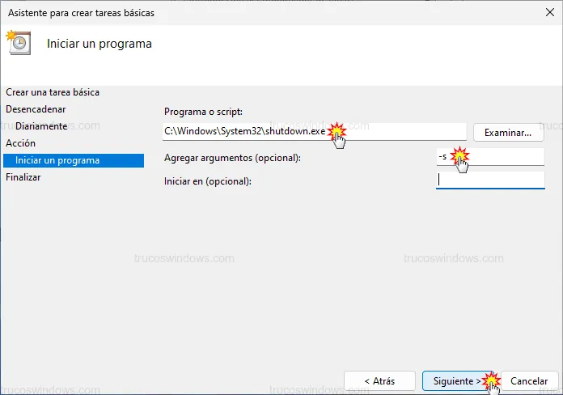The width and height of the screenshot is (563, 395).
Task: Go to the 'Desencadenar' step in sidebar
Action: click(x=36, y=109)
